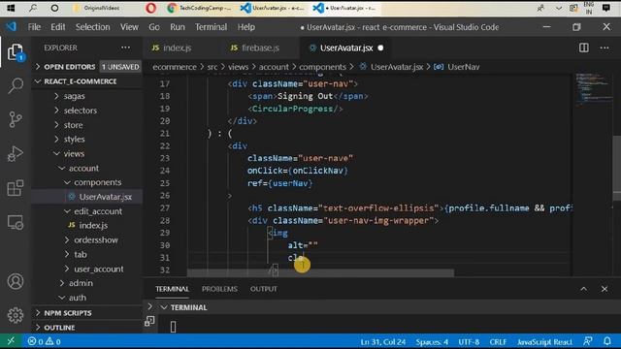Open the Terminal menu
This screenshot has width=621, height=349.
211,27
